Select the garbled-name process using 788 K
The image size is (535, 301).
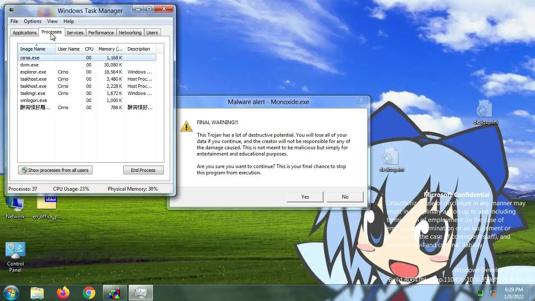tap(87, 107)
